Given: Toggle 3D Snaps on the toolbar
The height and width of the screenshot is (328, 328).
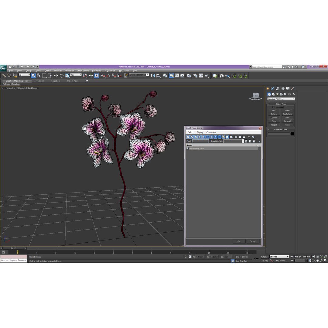Looking at the screenshot, I should [103, 76].
